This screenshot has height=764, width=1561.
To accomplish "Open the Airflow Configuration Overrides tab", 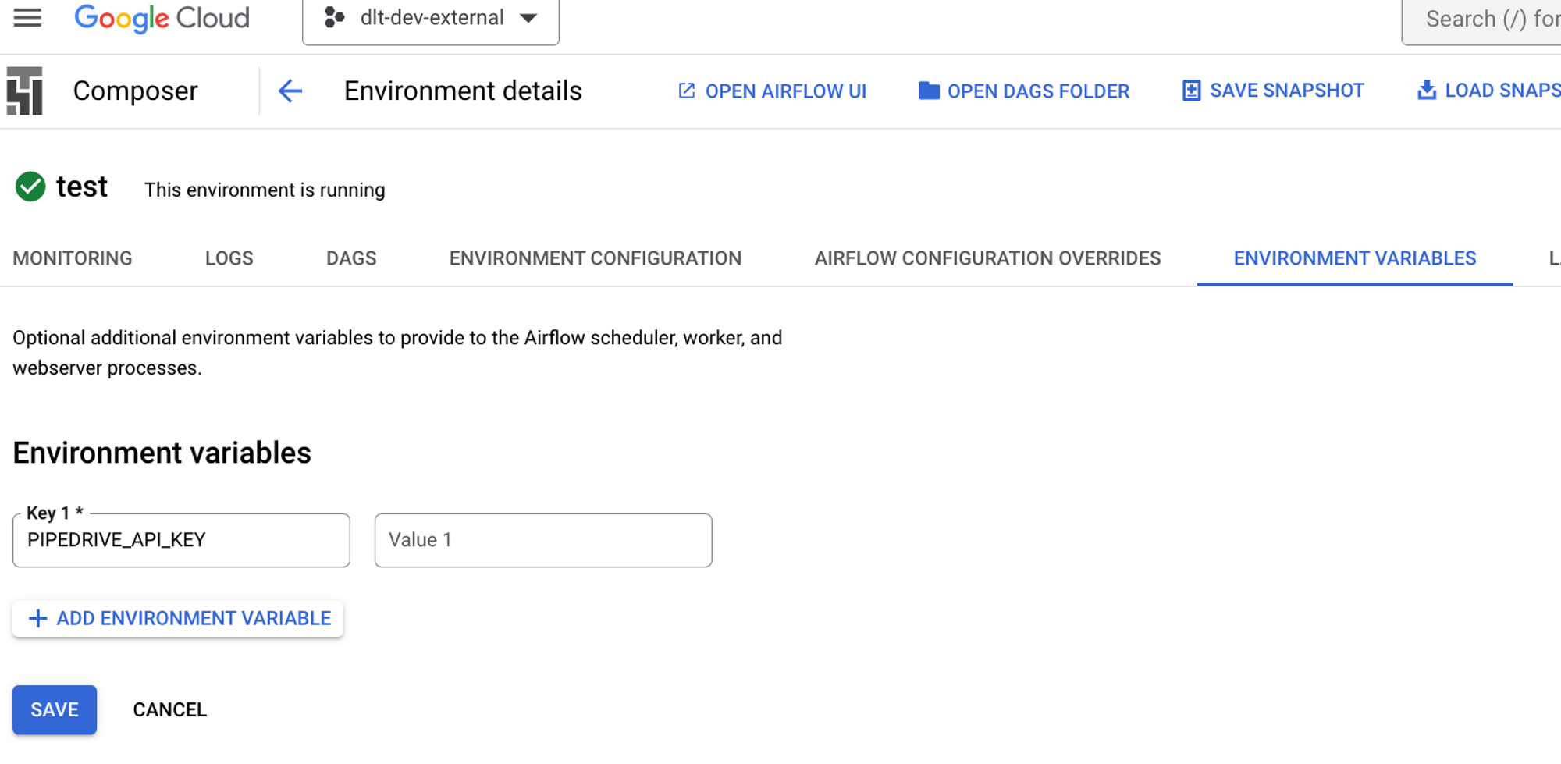I will pyautogui.click(x=987, y=258).
